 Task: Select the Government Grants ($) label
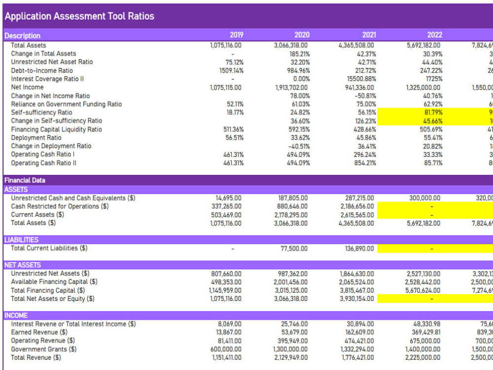44,349
